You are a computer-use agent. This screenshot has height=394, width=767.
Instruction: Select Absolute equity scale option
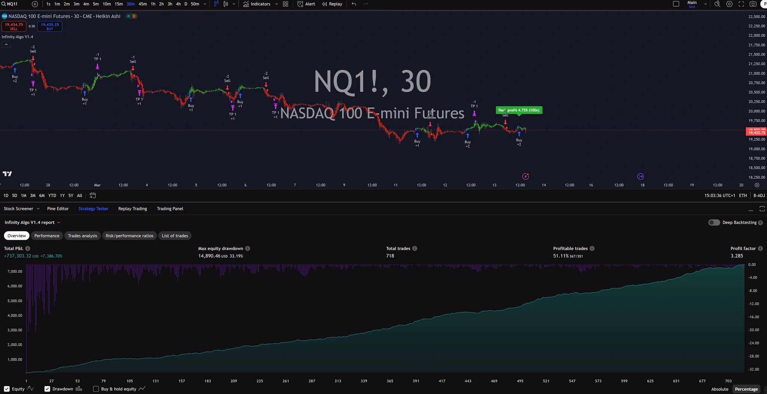(x=719, y=389)
